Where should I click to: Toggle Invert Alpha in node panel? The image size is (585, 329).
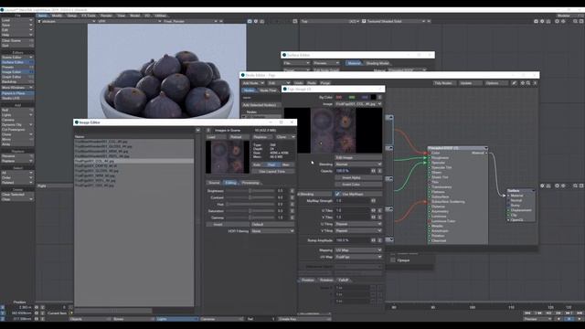click(358, 177)
